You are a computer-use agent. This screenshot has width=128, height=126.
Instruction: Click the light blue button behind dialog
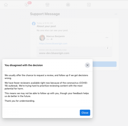tap(104, 64)
